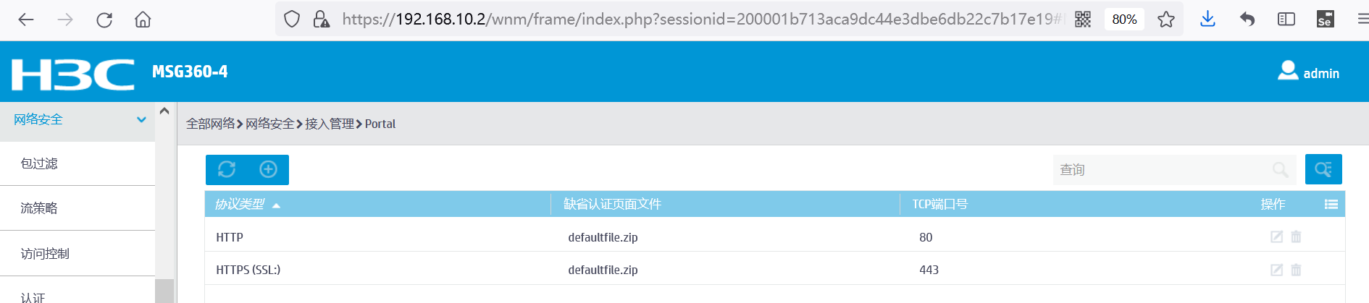The height and width of the screenshot is (303, 1369).
Task: Delete the HTTPS (SSL) row entry
Action: click(x=1296, y=270)
